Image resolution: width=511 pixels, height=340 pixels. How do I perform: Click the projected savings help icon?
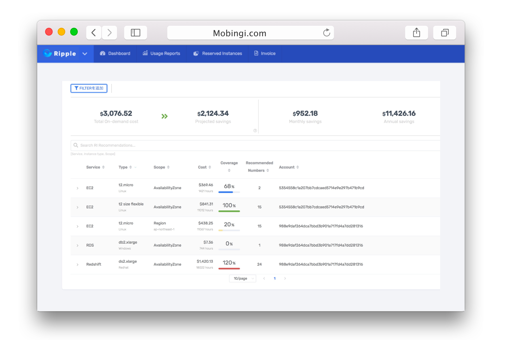[x=255, y=131]
